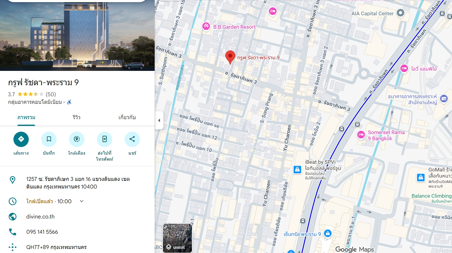Click the Share (แชร์) icon
Screen dimensions: 452x253
coord(132,139)
